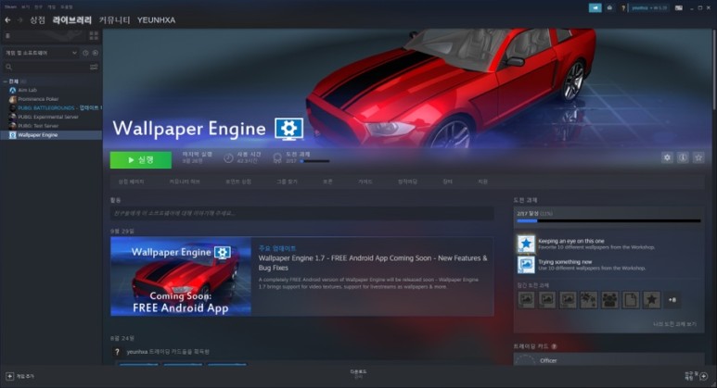Click the recent clock icon beside filter dropdown
This screenshot has width=717, height=388.
pyautogui.click(x=85, y=53)
